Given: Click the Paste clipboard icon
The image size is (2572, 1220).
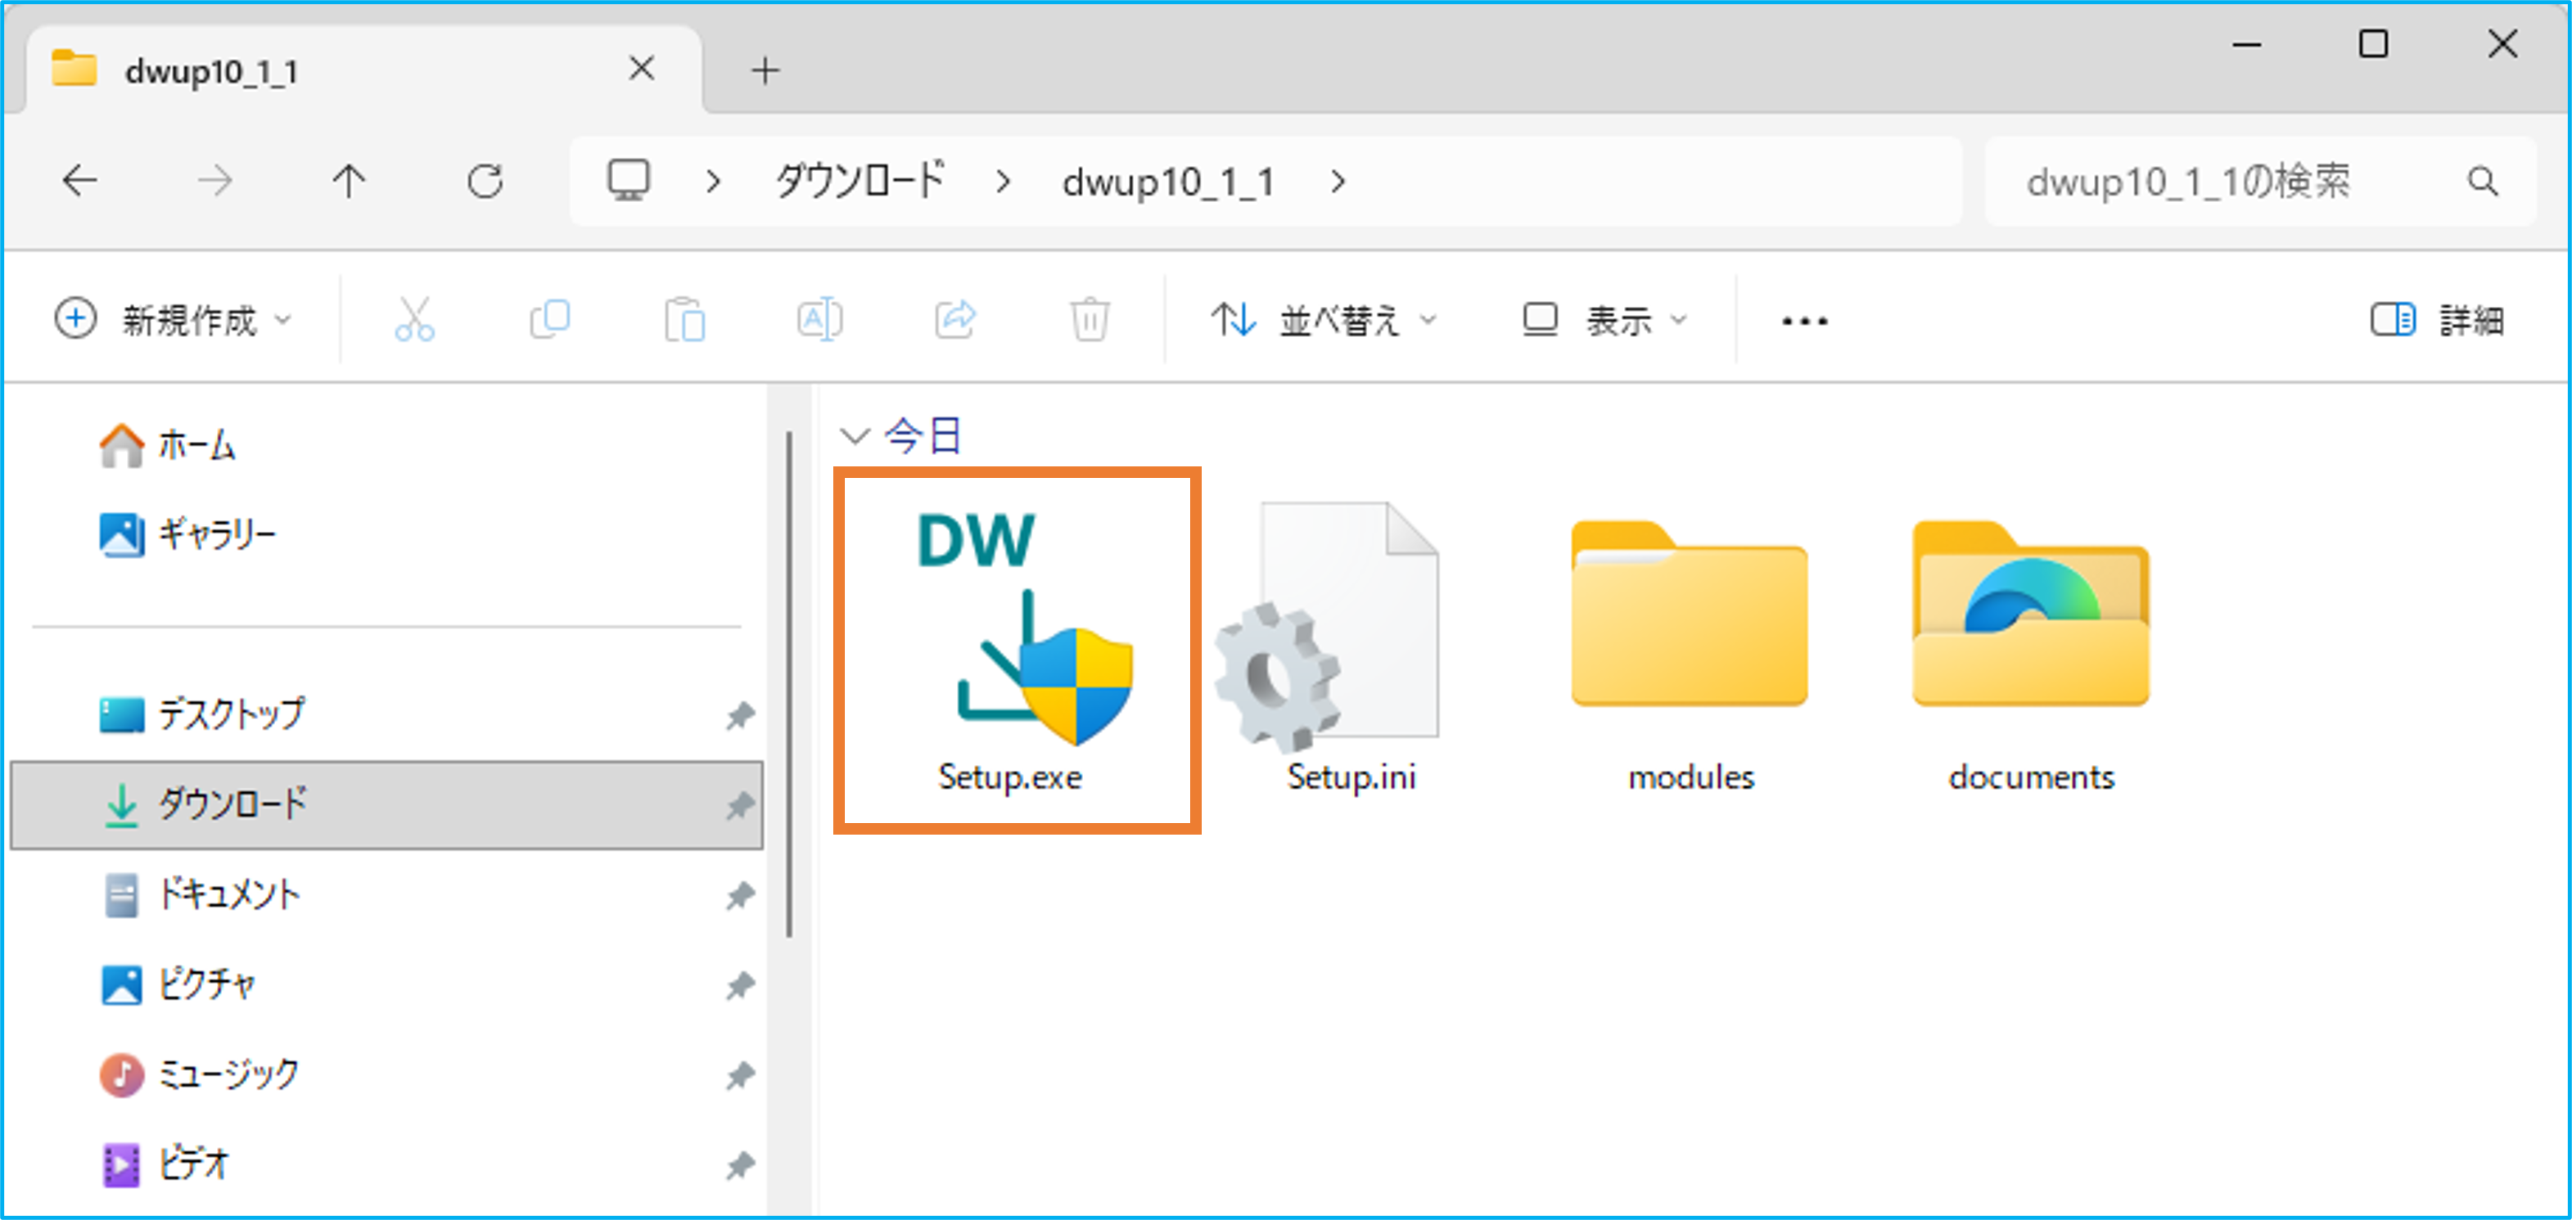Looking at the screenshot, I should point(685,319).
